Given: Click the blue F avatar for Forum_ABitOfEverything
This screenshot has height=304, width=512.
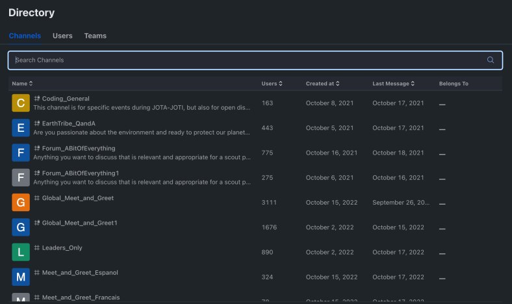Looking at the screenshot, I should point(21,153).
